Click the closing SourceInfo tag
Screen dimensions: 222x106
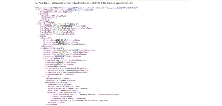pos(47,46)
